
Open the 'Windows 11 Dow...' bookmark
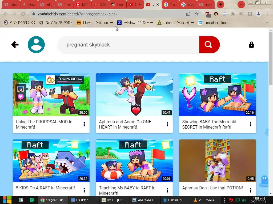[135, 23]
